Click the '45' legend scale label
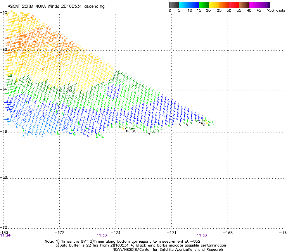 pos(259,10)
